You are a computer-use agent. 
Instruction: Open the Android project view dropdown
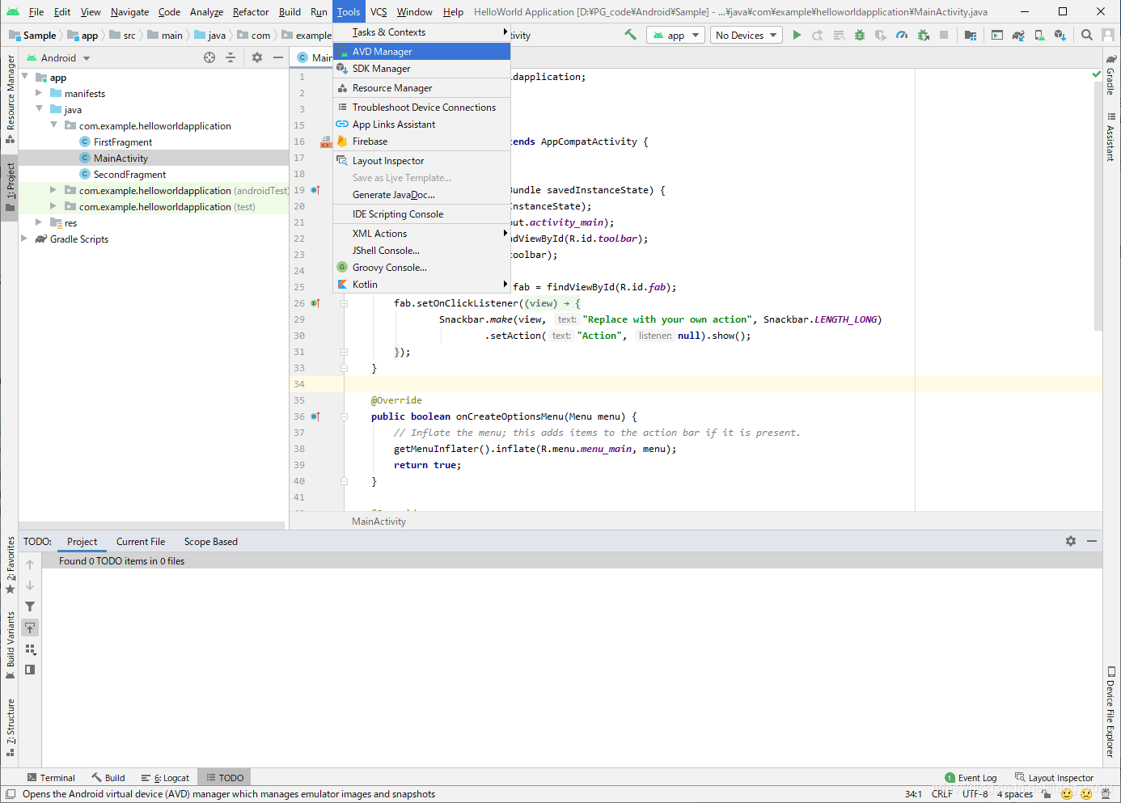(58, 57)
